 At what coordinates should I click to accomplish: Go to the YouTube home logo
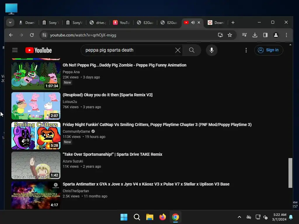point(39,50)
